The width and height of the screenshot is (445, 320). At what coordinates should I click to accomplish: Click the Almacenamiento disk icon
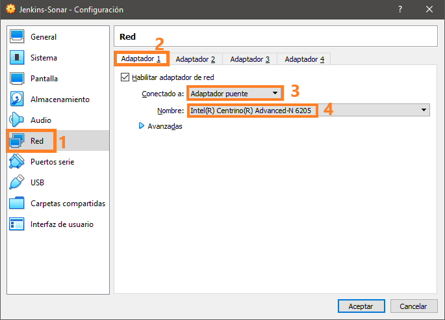(x=18, y=100)
